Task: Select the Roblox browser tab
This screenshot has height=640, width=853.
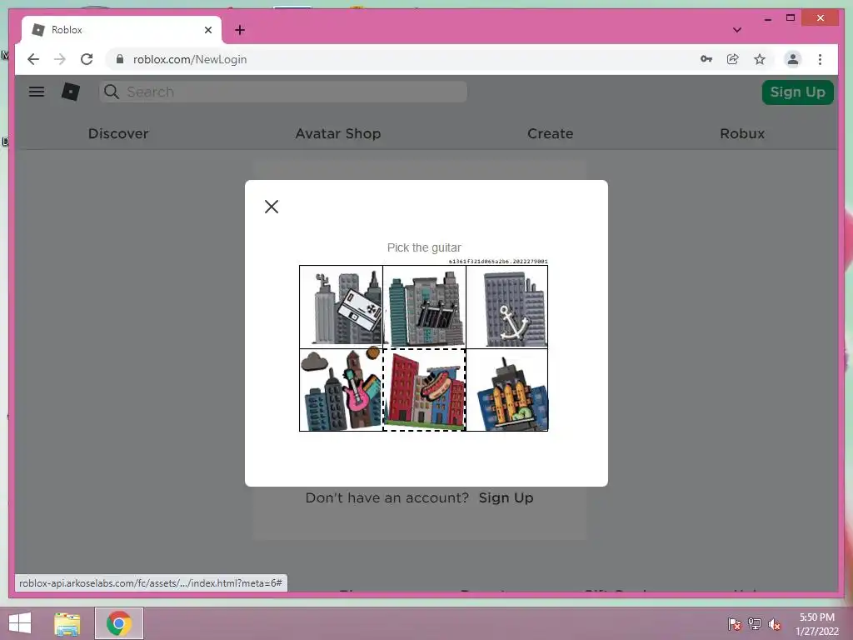Action: click(122, 30)
